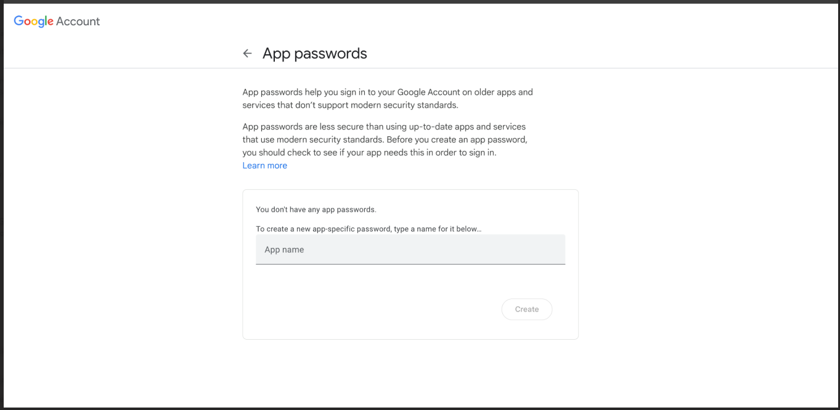
Task: Select the "You don't have any app passwords" message
Action: click(x=316, y=210)
